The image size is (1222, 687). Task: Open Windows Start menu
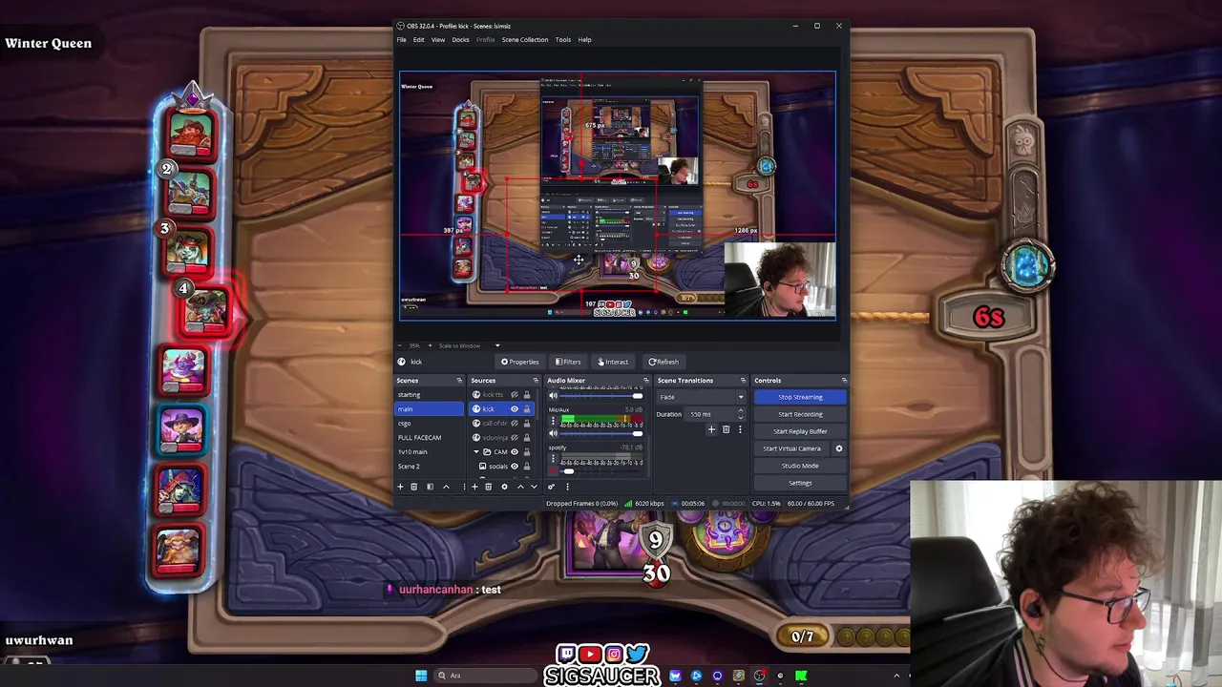coord(421,676)
